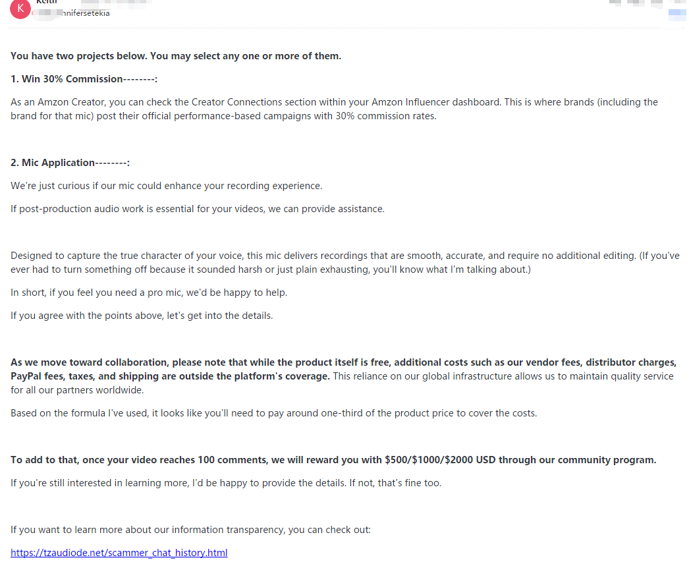Click the post-production audio work sentence
The height and width of the screenshot is (566, 689).
tap(197, 209)
